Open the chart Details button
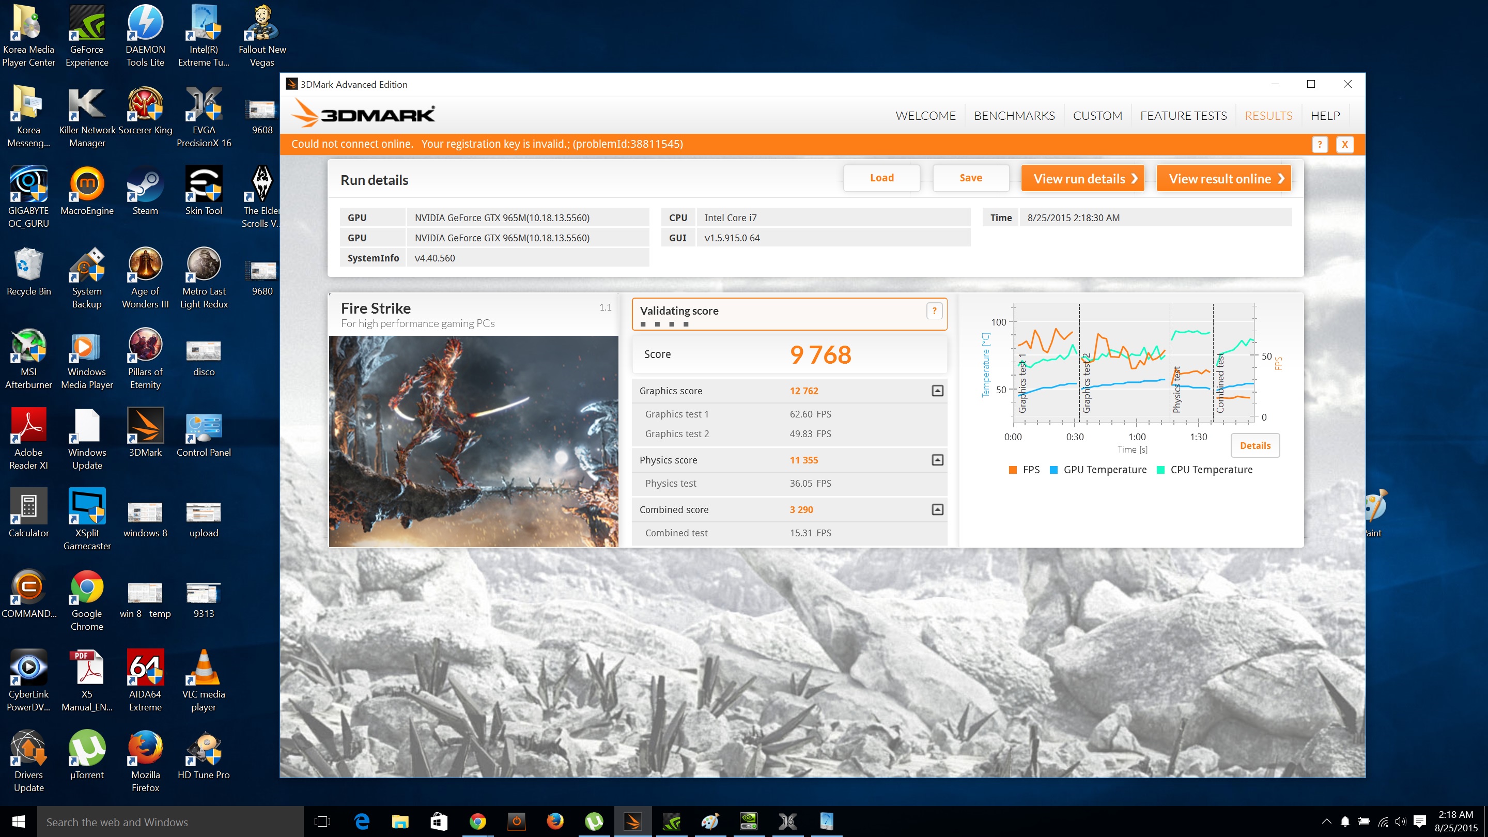The image size is (1488, 837). tap(1254, 445)
